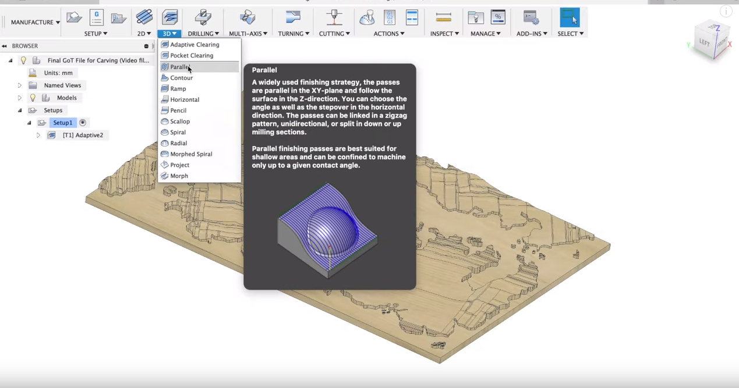Click the info icon at window top right

pyautogui.click(x=726, y=10)
